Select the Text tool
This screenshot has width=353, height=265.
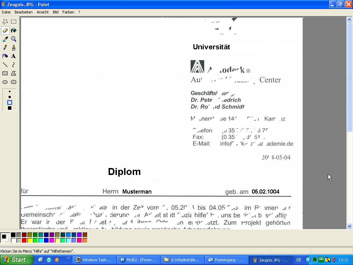14,56
